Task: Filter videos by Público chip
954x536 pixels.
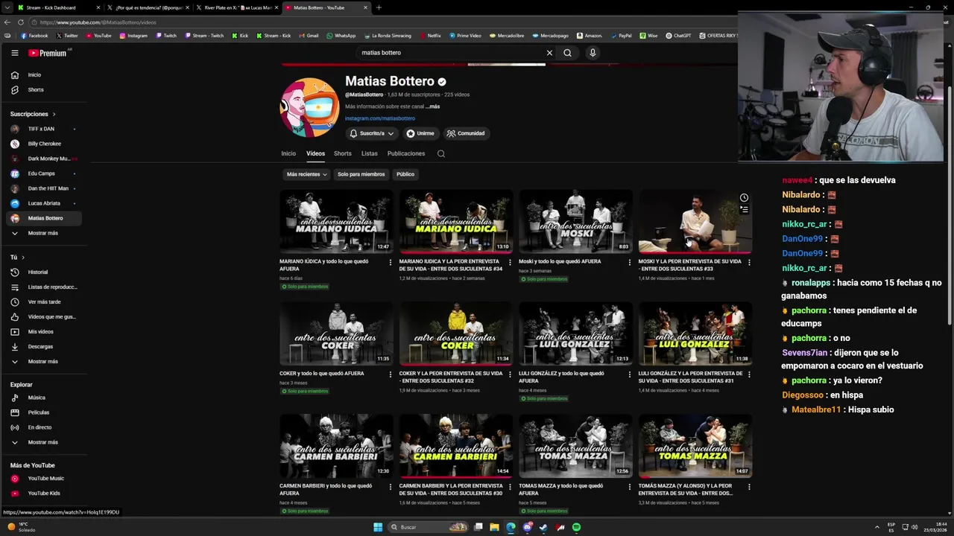Action: [x=405, y=174]
